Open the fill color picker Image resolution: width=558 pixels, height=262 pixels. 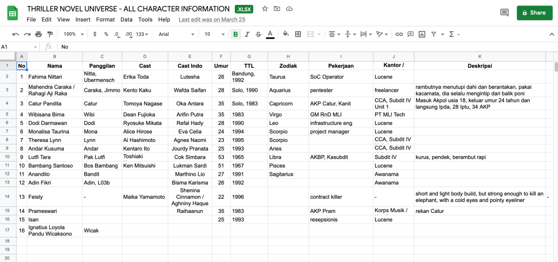(x=286, y=34)
